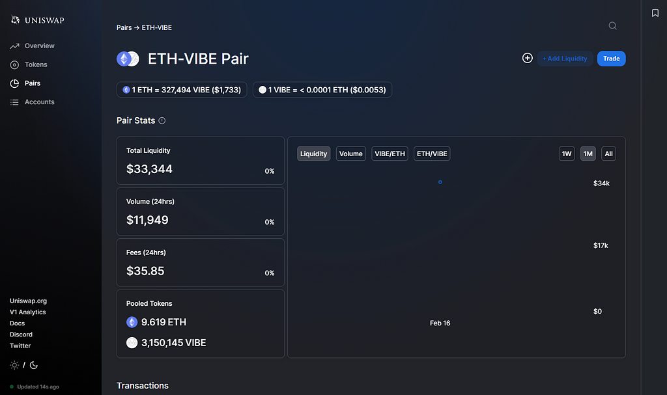The height and width of the screenshot is (395, 667).
Task: Click the bookmark icon in the right strip
Action: pyautogui.click(x=655, y=13)
